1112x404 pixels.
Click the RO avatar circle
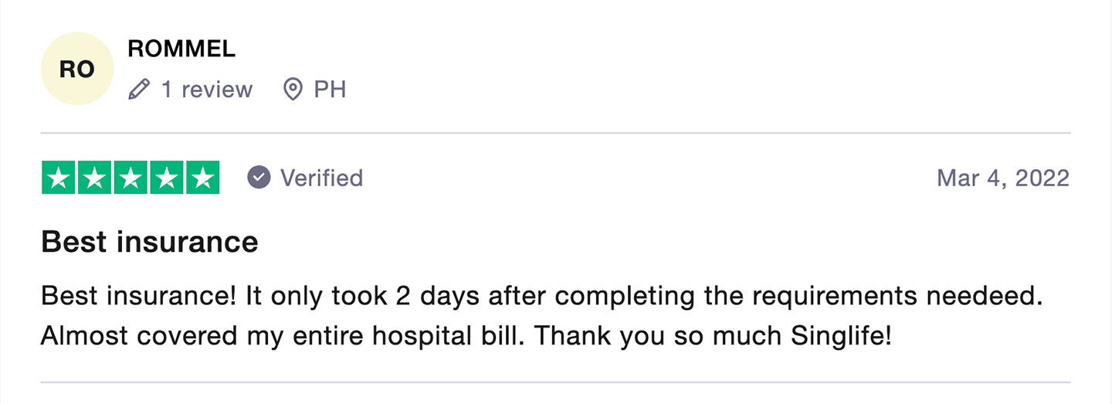tap(77, 69)
